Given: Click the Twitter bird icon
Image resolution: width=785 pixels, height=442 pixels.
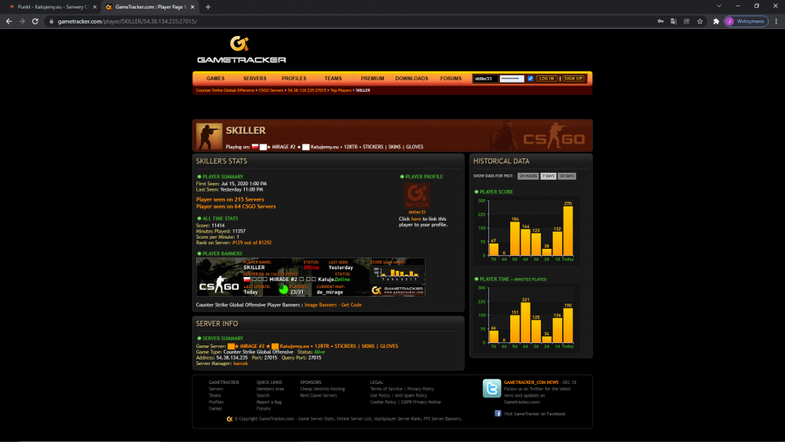Looking at the screenshot, I should pos(491,388).
